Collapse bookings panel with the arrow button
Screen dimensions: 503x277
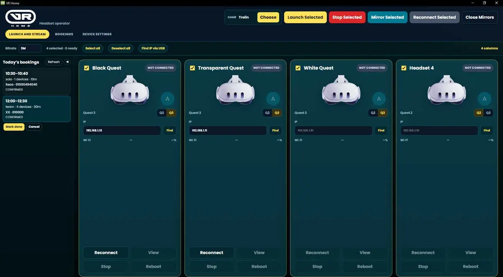coord(67,62)
